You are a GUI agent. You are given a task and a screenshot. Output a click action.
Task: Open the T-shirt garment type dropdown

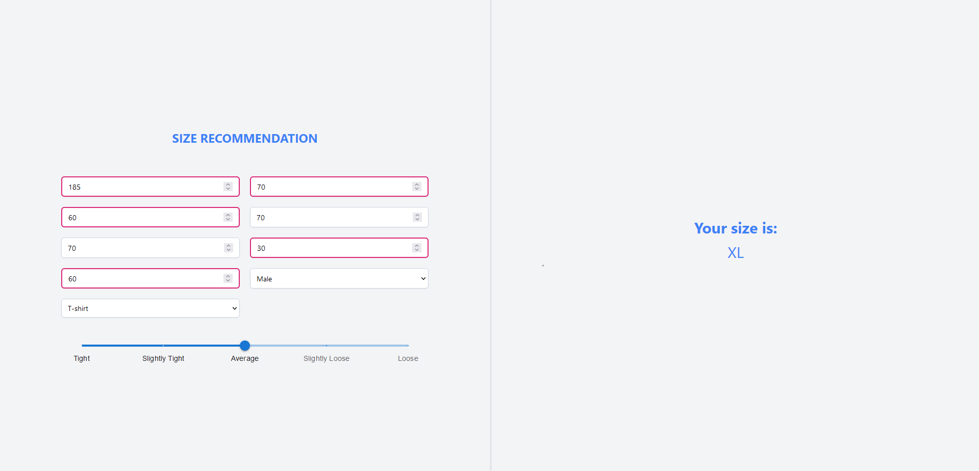pyautogui.click(x=150, y=308)
